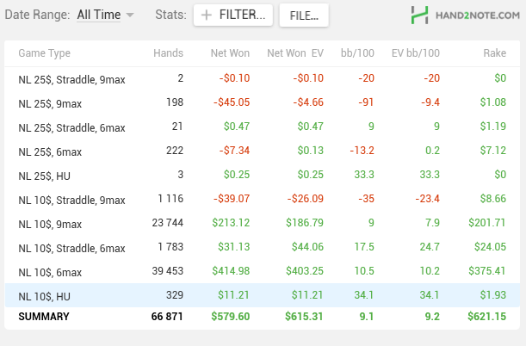526x346 pixels.
Task: Sort table by Rake column
Action: click(492, 53)
